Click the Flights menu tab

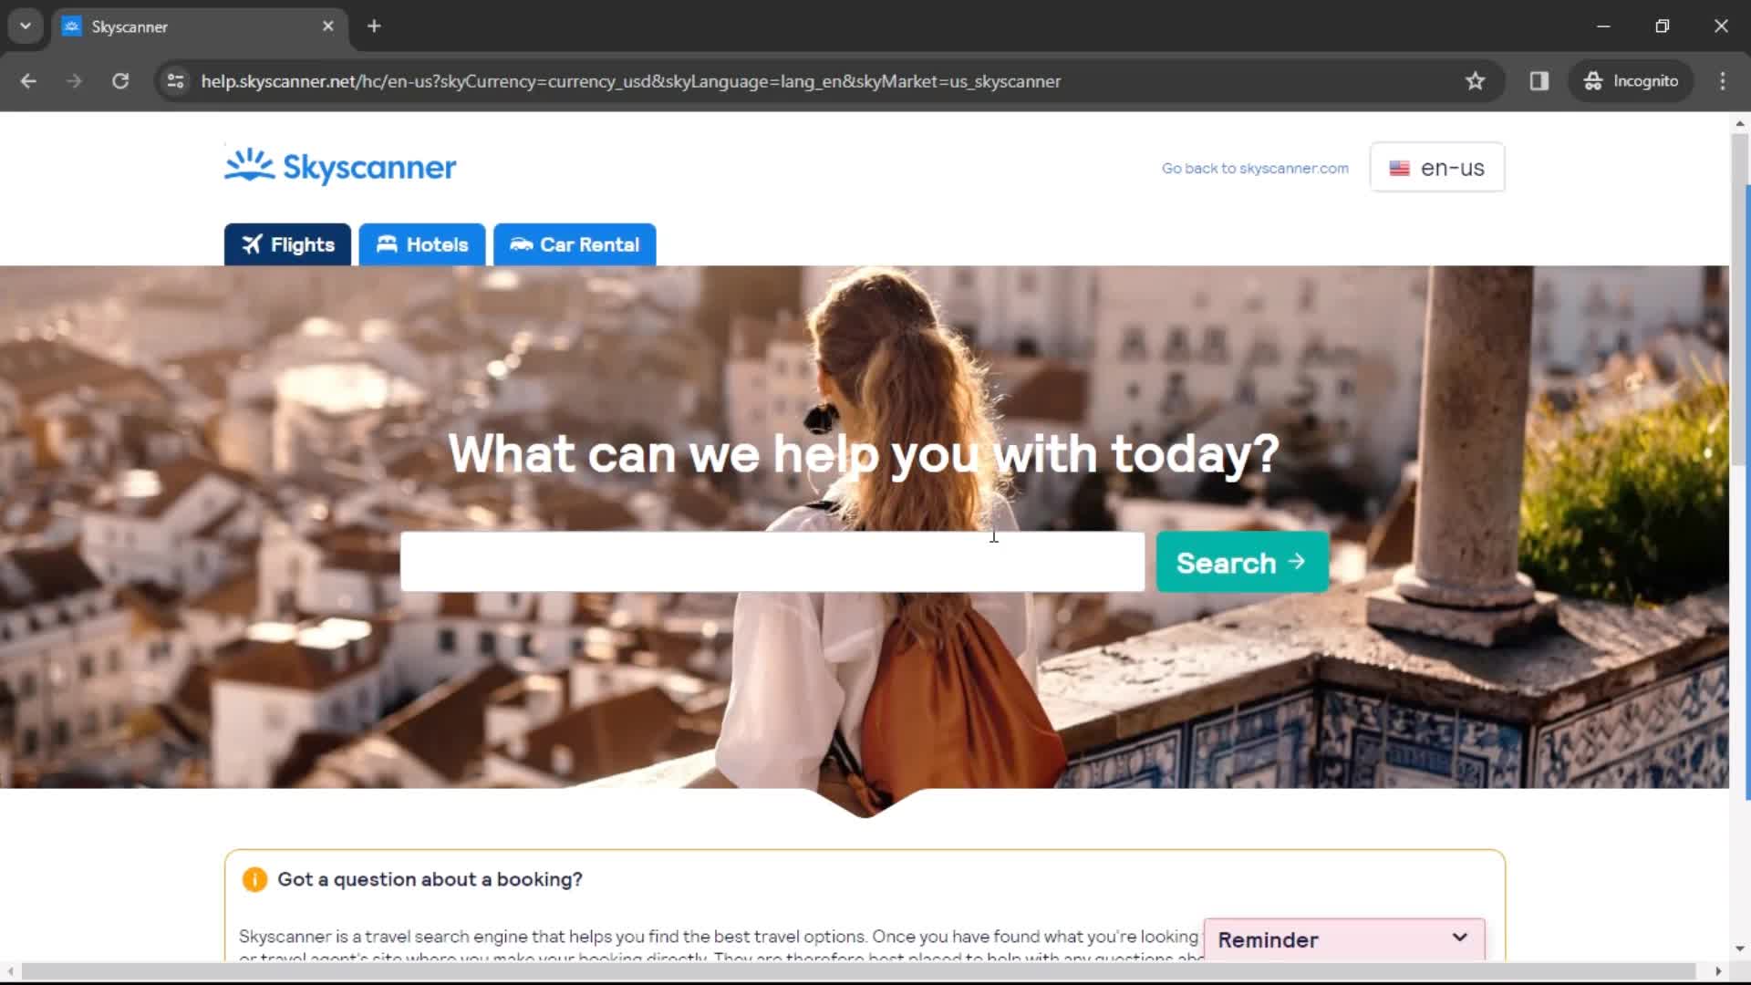(287, 244)
